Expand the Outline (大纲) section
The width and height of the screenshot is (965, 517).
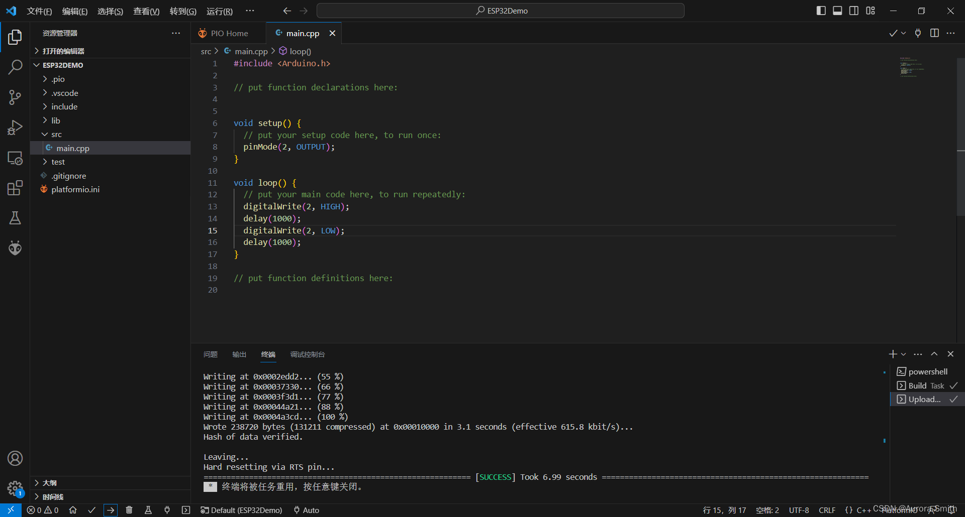[x=110, y=482]
